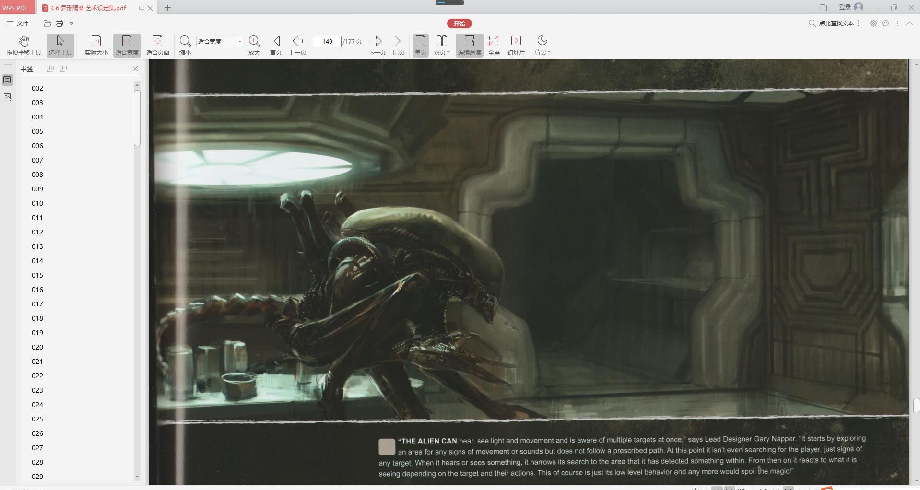Jump to last page (尾页) icon
Viewport: 920px width, 490px height.
(x=398, y=41)
